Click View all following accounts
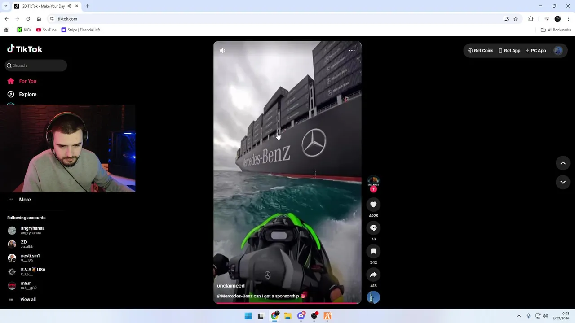 [28, 299]
